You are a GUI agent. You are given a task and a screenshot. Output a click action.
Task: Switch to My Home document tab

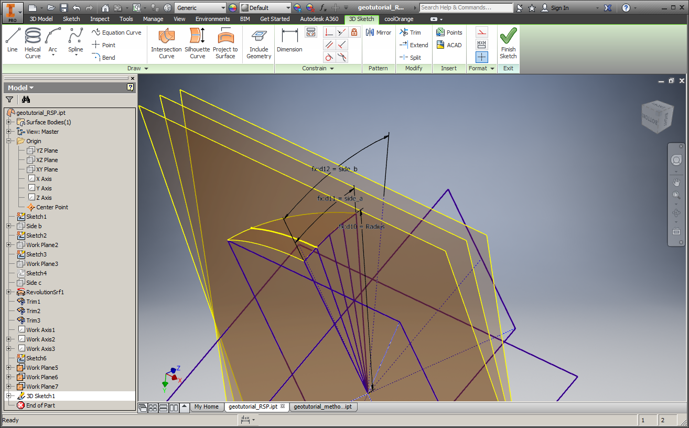pyautogui.click(x=206, y=406)
